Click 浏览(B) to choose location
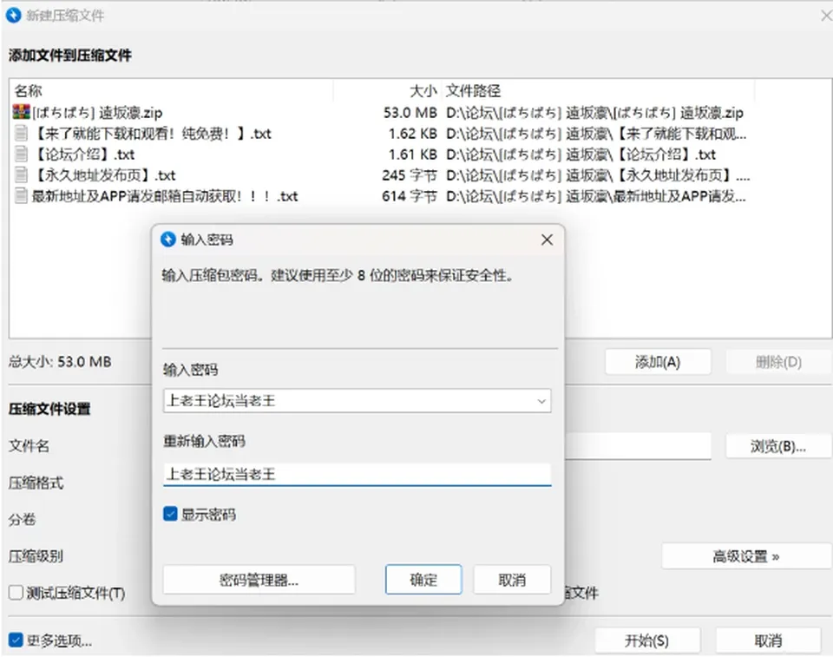This screenshot has width=833, height=657. tap(778, 446)
